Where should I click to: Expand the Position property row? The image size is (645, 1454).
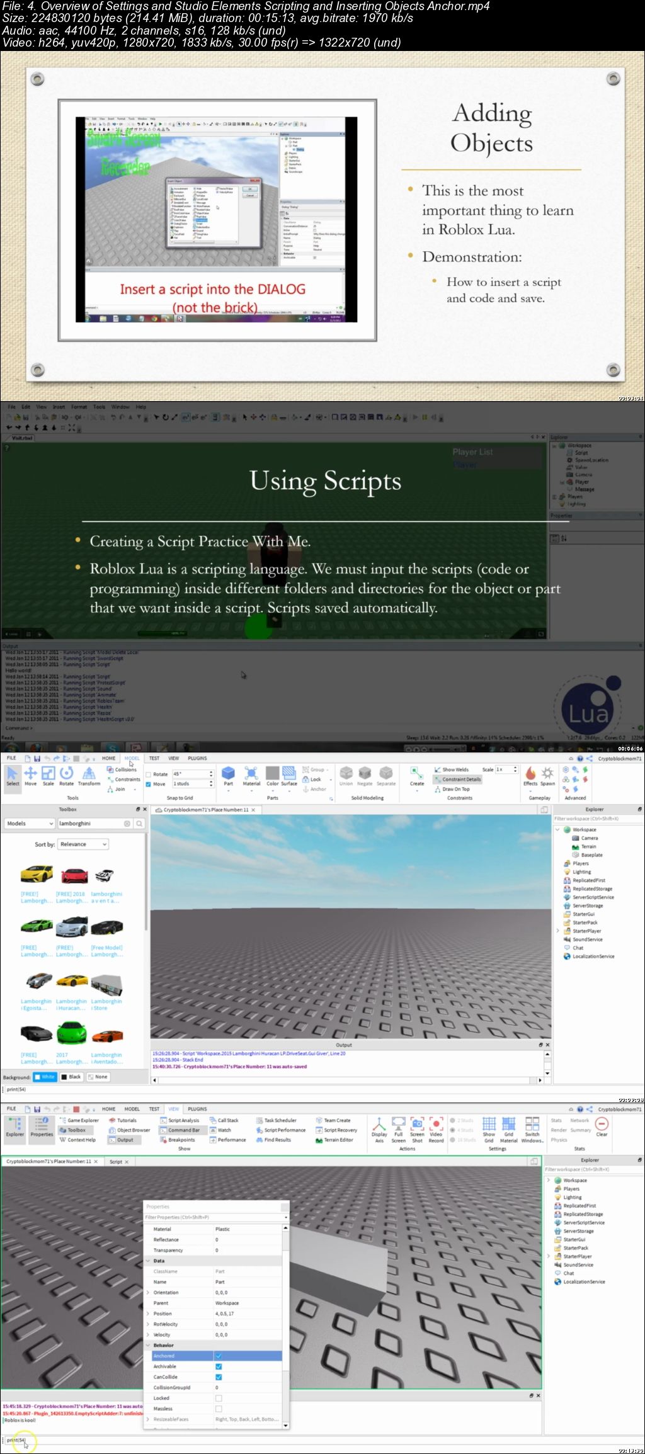(x=148, y=1314)
